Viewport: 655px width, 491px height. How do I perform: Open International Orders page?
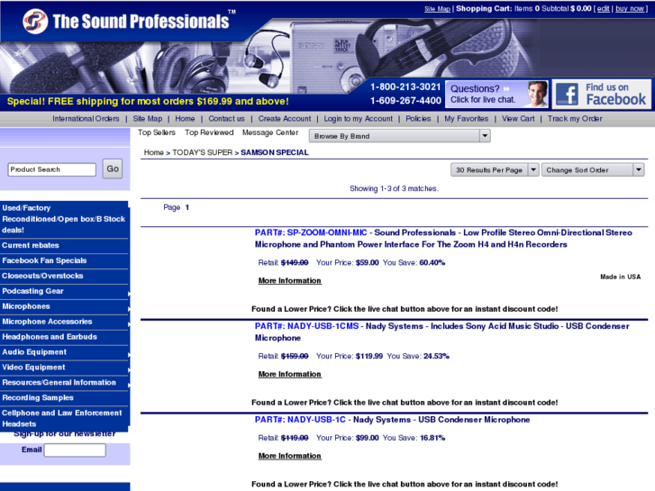point(86,119)
